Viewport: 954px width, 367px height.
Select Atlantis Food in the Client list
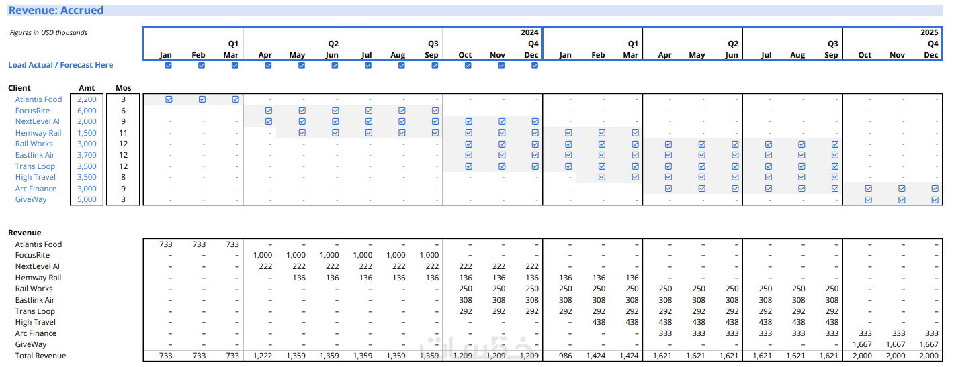[38, 99]
